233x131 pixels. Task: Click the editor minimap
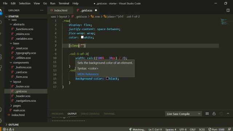click(x=224, y=21)
